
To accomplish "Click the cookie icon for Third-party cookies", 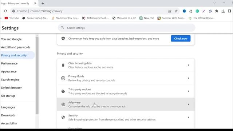I will coord(63,91).
